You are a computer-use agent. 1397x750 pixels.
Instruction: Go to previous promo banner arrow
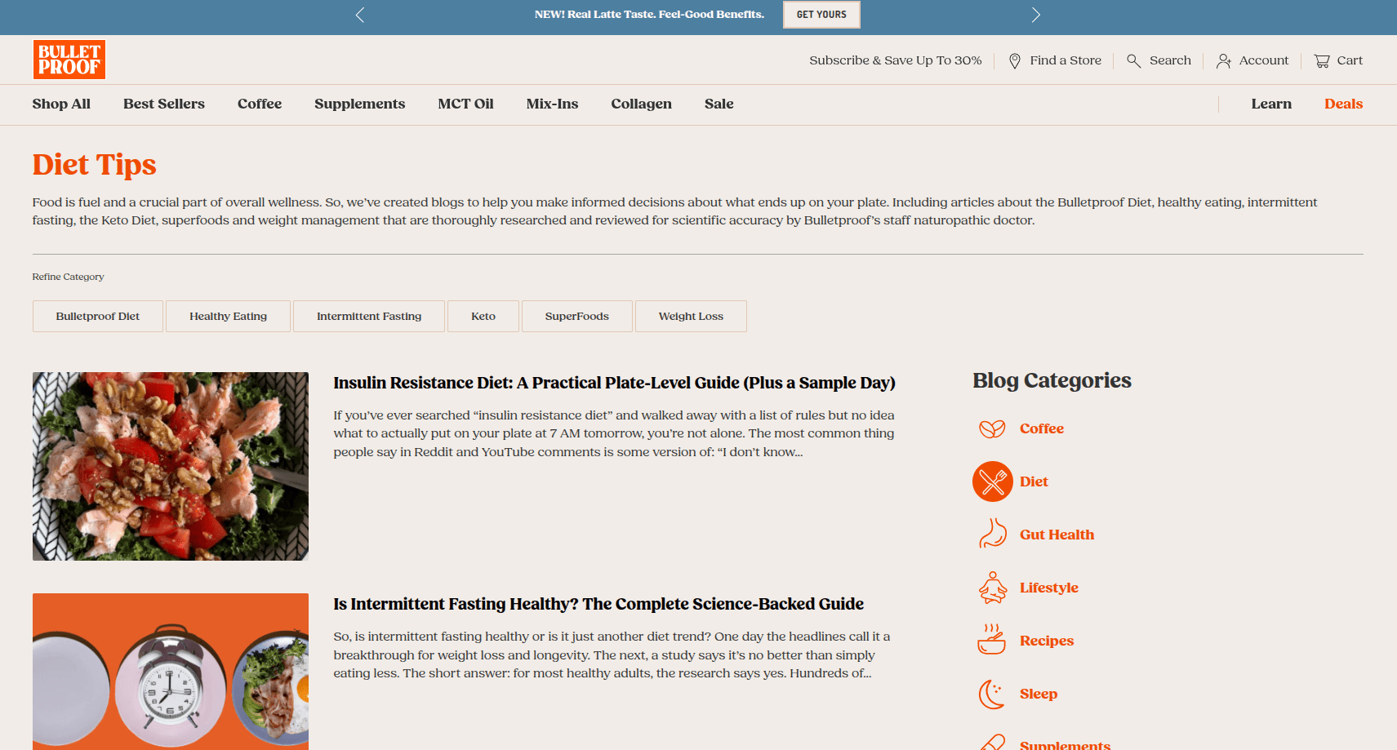(x=360, y=15)
